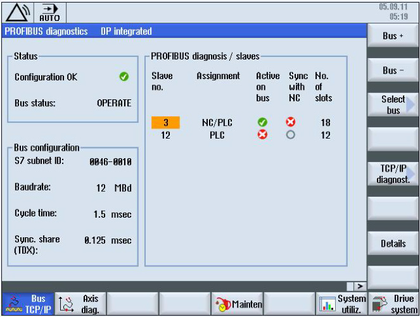The image size is (420, 317).
Task: Switch to Axis diag. tab
Action: click(80, 304)
